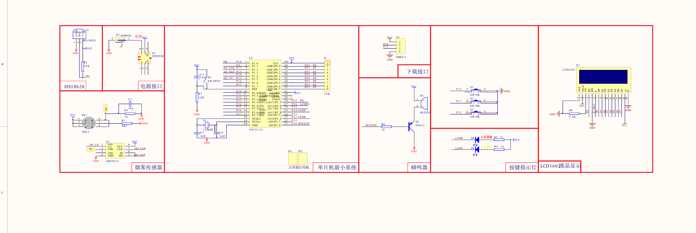This screenshot has height=233, width=696.
Task: Select the buzzer component B1
Action: coord(422,104)
